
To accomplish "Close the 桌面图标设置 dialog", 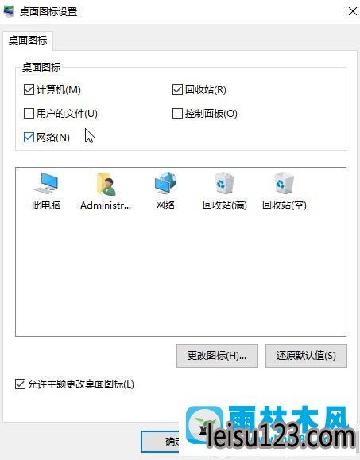I will point(352,11).
